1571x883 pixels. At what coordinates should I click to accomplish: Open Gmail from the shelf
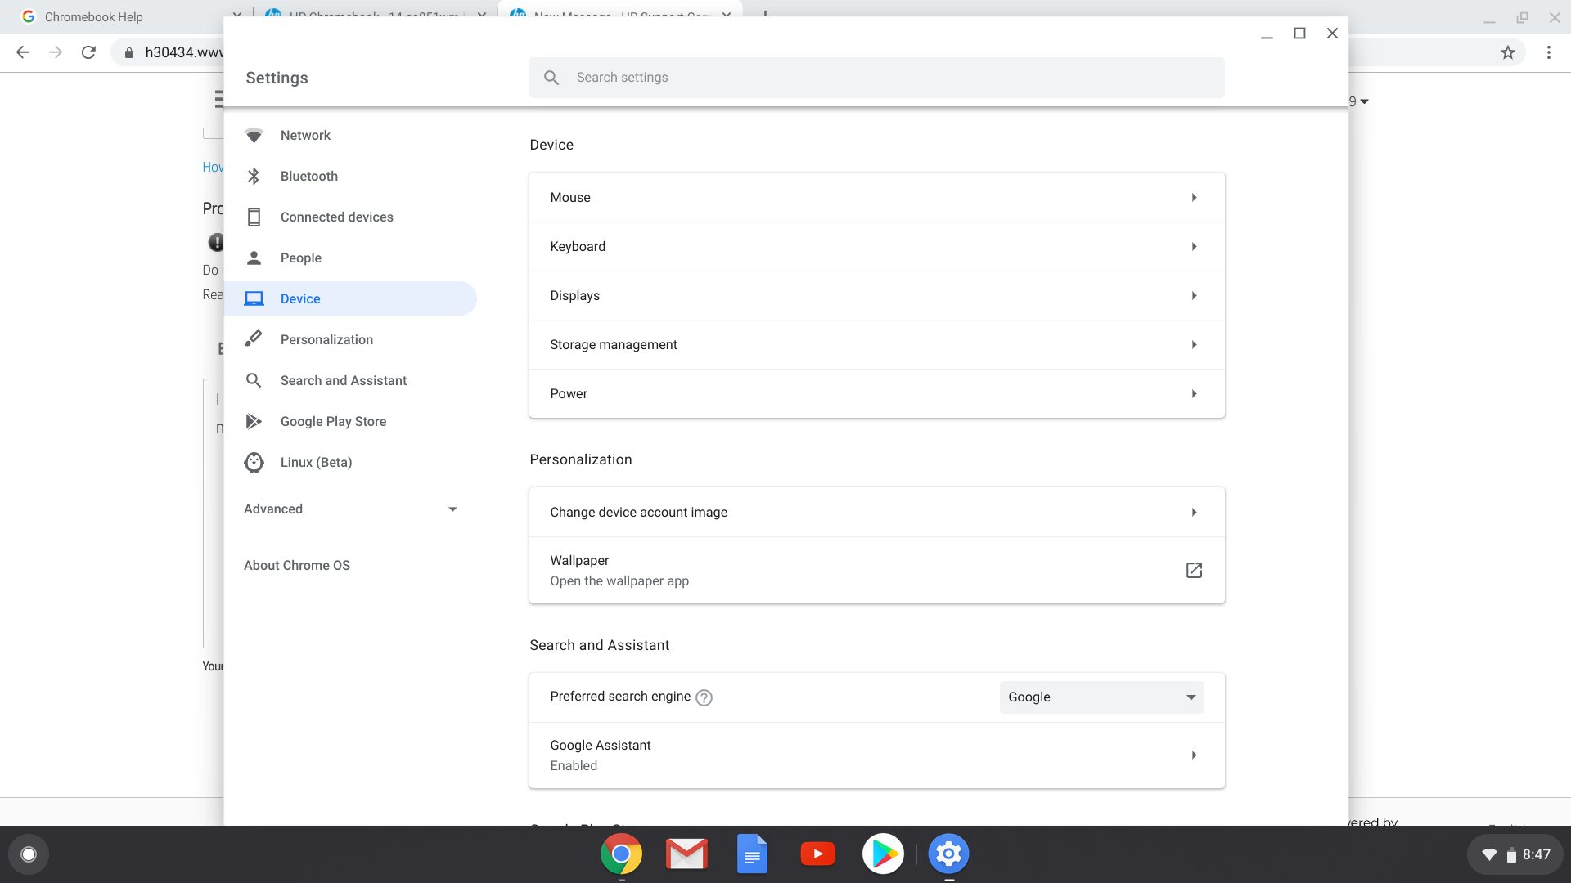click(686, 854)
